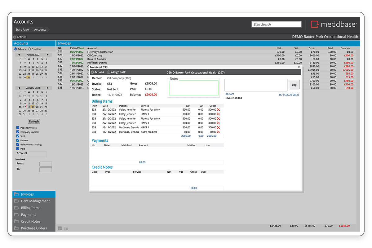Toggle the Un-sent checkbox
This screenshot has height=248, width=372.
coord(18,140)
